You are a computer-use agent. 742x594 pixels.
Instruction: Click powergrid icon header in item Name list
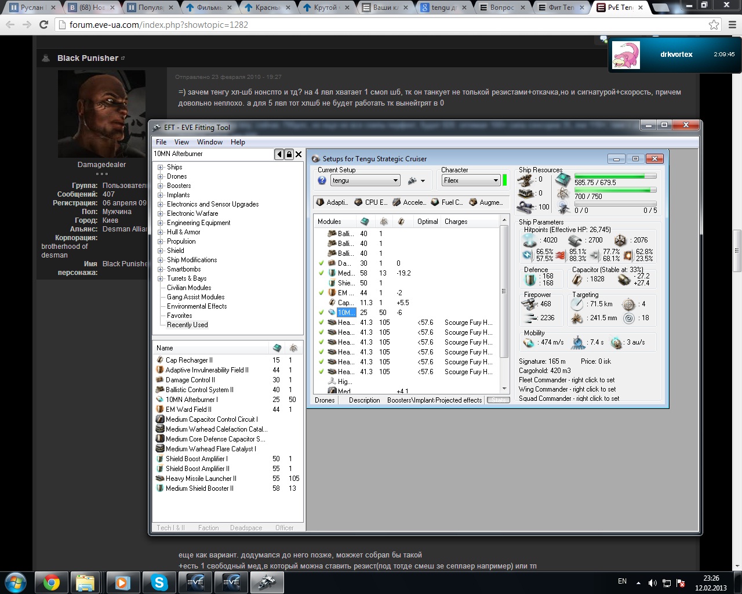pos(294,348)
